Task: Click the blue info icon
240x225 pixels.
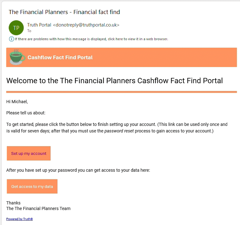Action: pyautogui.click(x=12, y=39)
